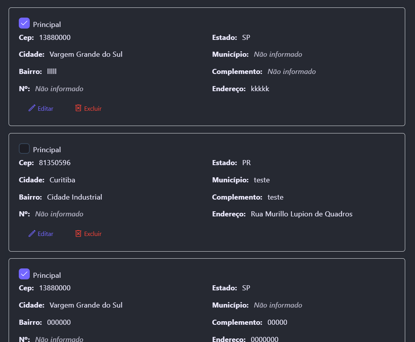Click the pencil icon in the Curitiba card
This screenshot has height=342, width=415.
pyautogui.click(x=32, y=234)
